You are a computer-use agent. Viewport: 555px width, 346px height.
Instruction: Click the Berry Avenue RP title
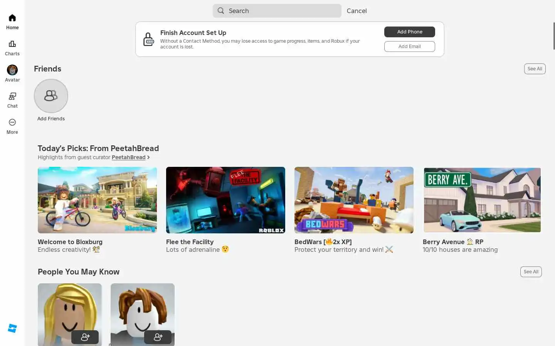point(453,242)
